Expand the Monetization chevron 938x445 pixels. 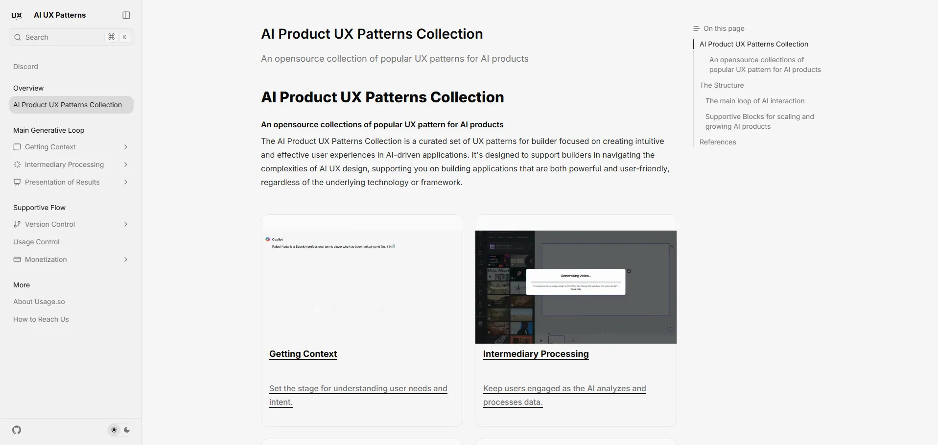[x=126, y=259]
